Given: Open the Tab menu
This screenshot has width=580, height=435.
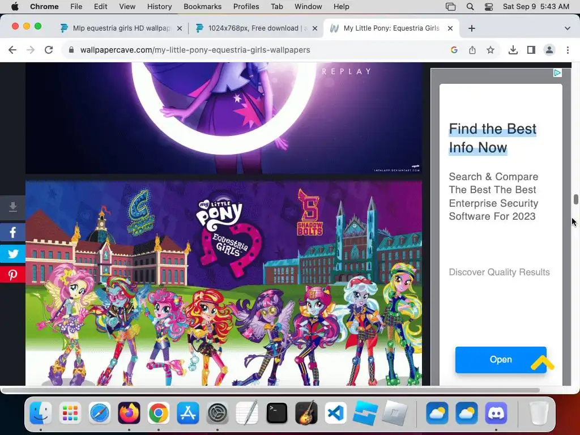Looking at the screenshot, I should [276, 7].
